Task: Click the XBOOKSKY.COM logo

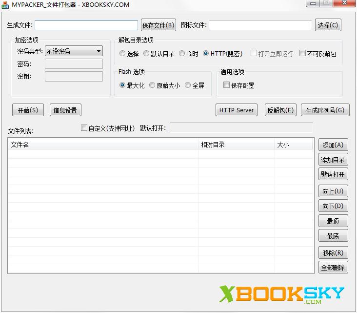Action: click(x=281, y=294)
